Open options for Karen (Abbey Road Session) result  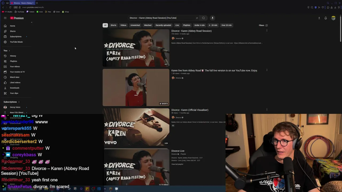[x=267, y=31]
